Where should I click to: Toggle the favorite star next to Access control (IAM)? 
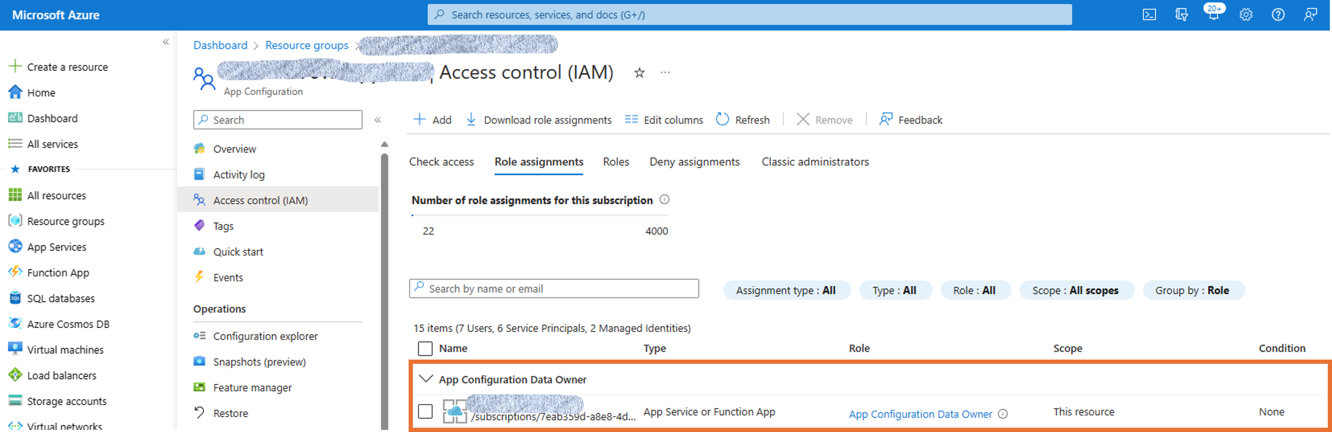point(640,73)
